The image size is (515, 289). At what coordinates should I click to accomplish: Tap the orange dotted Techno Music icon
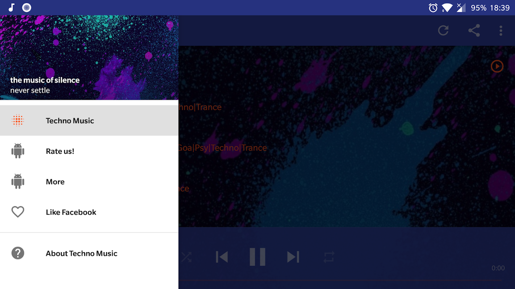pos(18,120)
